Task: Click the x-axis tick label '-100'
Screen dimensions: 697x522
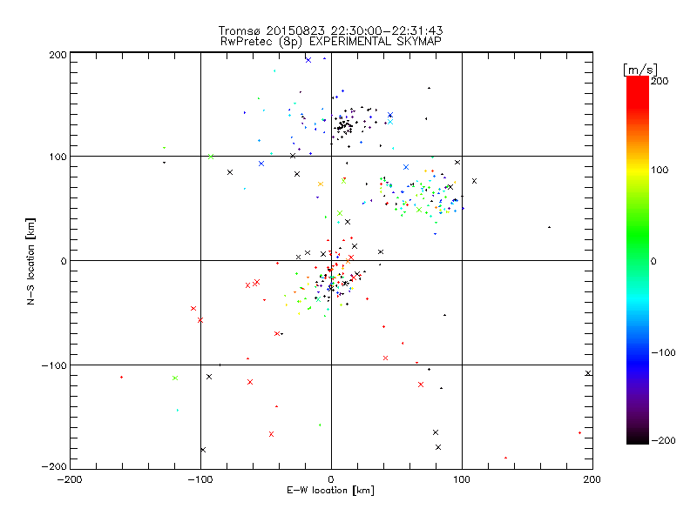Action: 200,480
